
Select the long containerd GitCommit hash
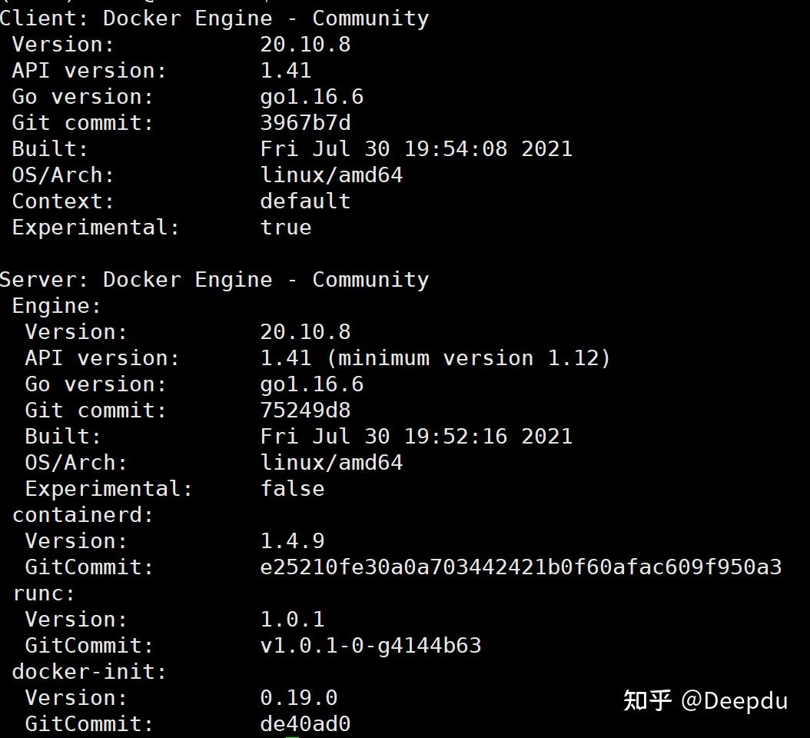tap(520, 567)
